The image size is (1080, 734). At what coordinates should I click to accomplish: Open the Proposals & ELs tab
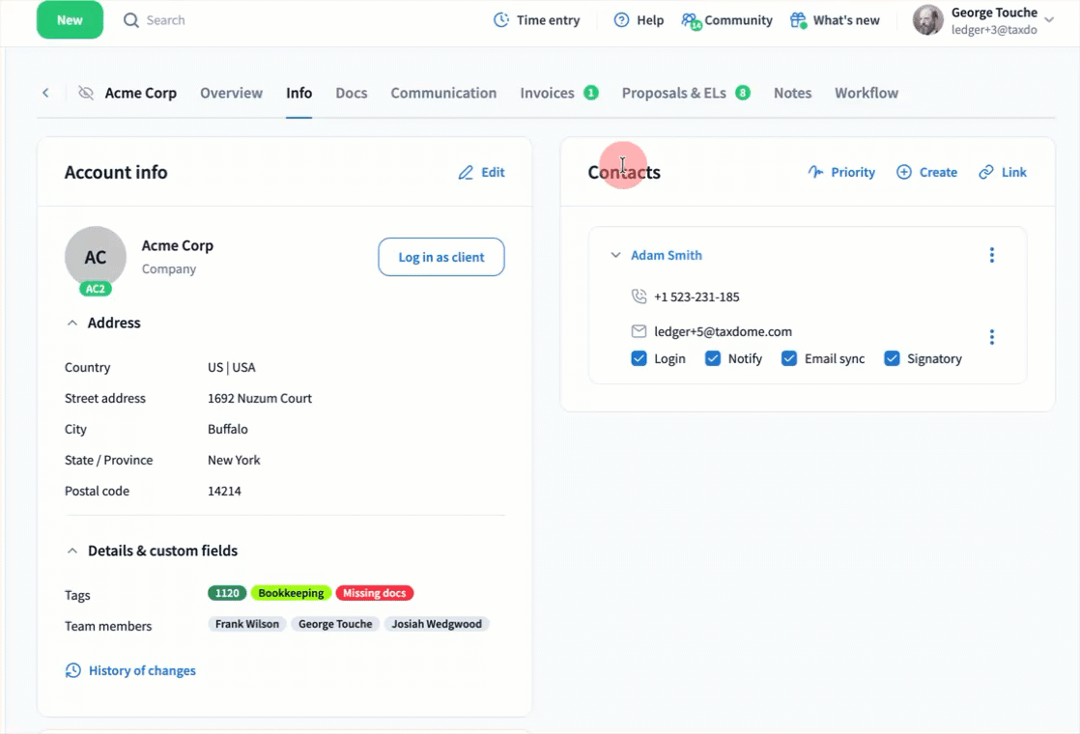click(x=673, y=93)
